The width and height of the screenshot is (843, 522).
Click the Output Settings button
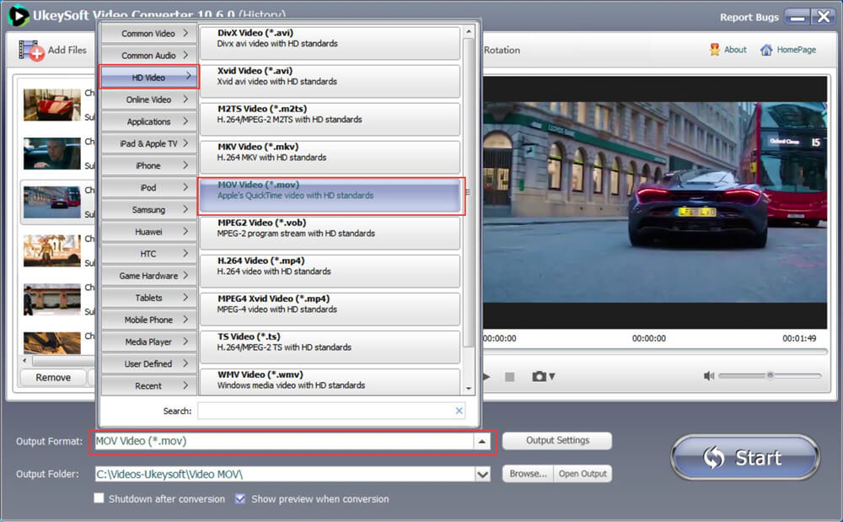[557, 440]
